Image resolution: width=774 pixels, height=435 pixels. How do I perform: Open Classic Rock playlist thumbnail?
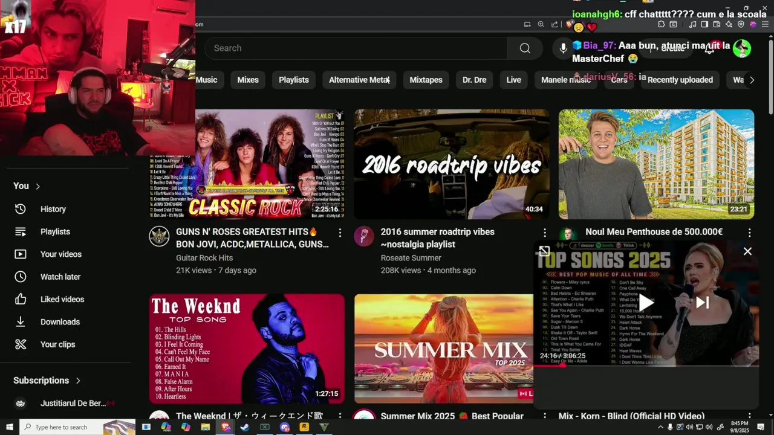(x=247, y=164)
